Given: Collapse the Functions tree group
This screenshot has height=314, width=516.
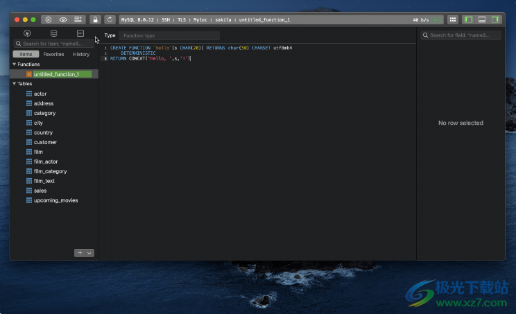Looking at the screenshot, I should pos(14,64).
